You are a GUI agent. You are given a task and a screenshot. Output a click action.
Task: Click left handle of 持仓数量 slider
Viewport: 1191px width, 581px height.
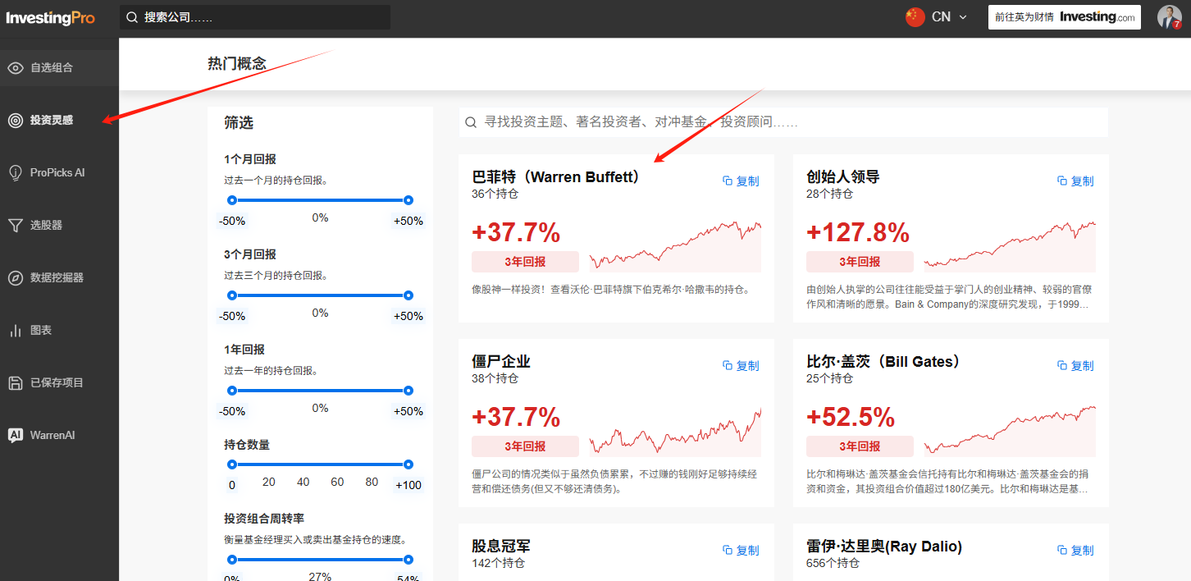(232, 464)
